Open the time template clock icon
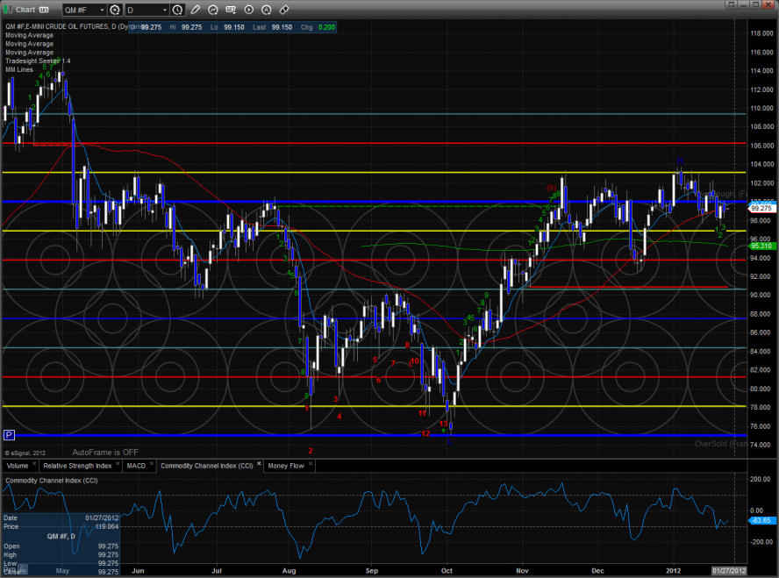779x578 pixels. click(x=177, y=10)
